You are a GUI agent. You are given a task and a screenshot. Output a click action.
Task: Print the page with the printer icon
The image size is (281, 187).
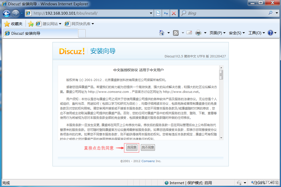(x=198, y=33)
